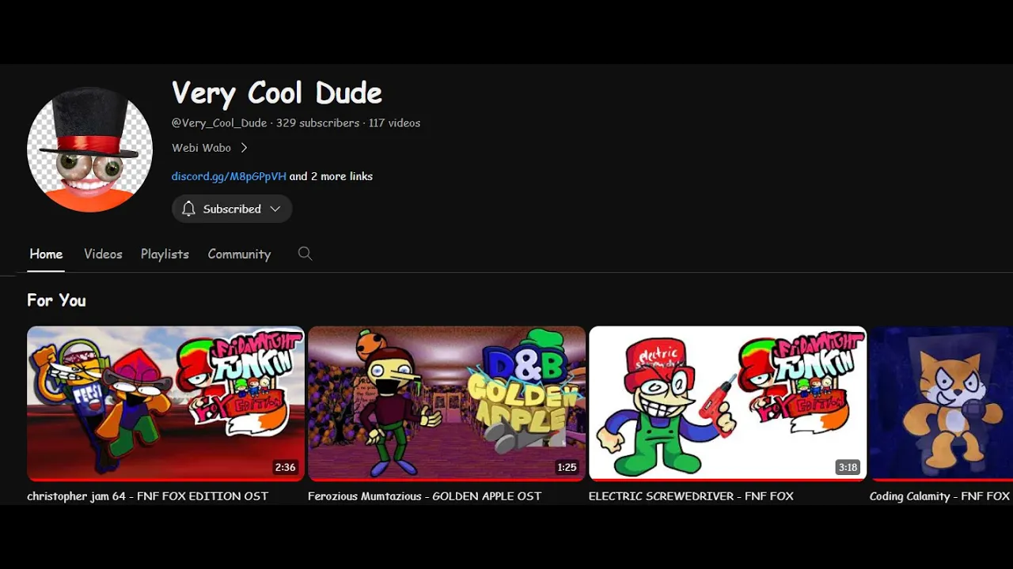
Task: Open the Playlists tab
Action: 165,254
